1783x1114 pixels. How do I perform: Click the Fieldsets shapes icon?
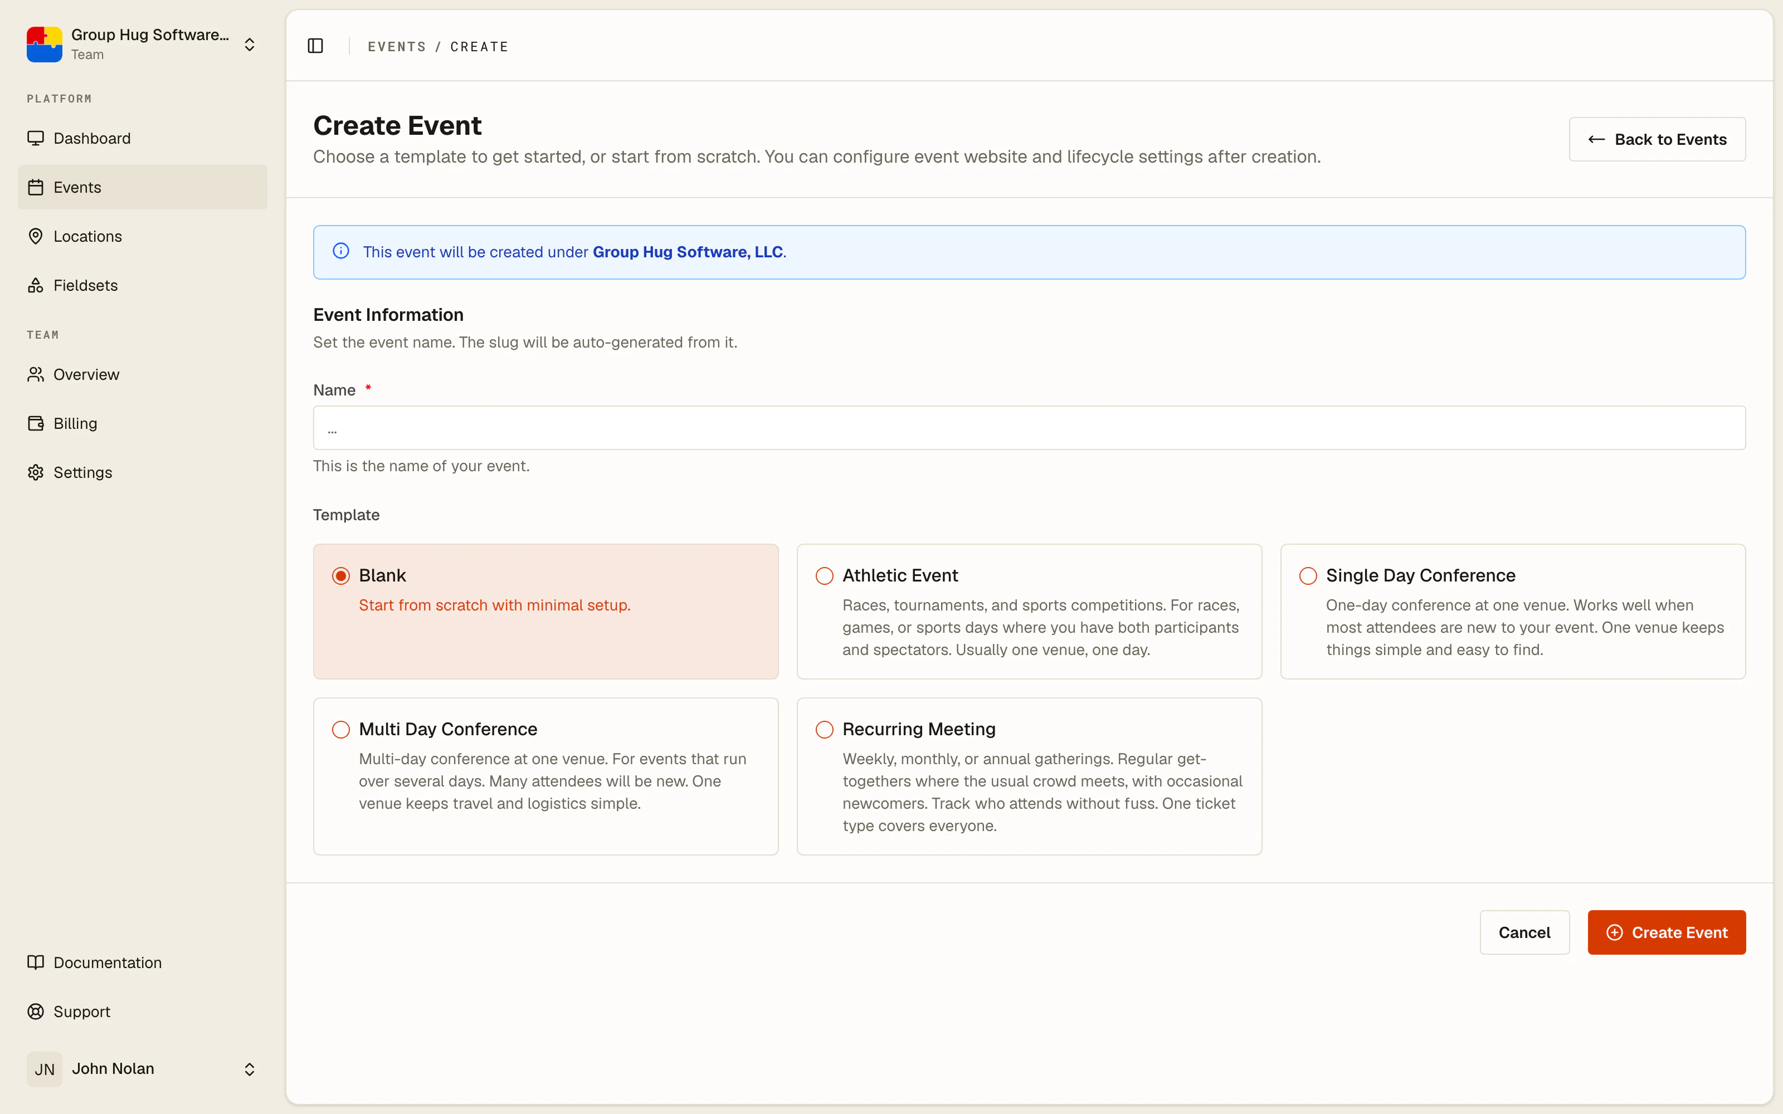click(x=35, y=285)
